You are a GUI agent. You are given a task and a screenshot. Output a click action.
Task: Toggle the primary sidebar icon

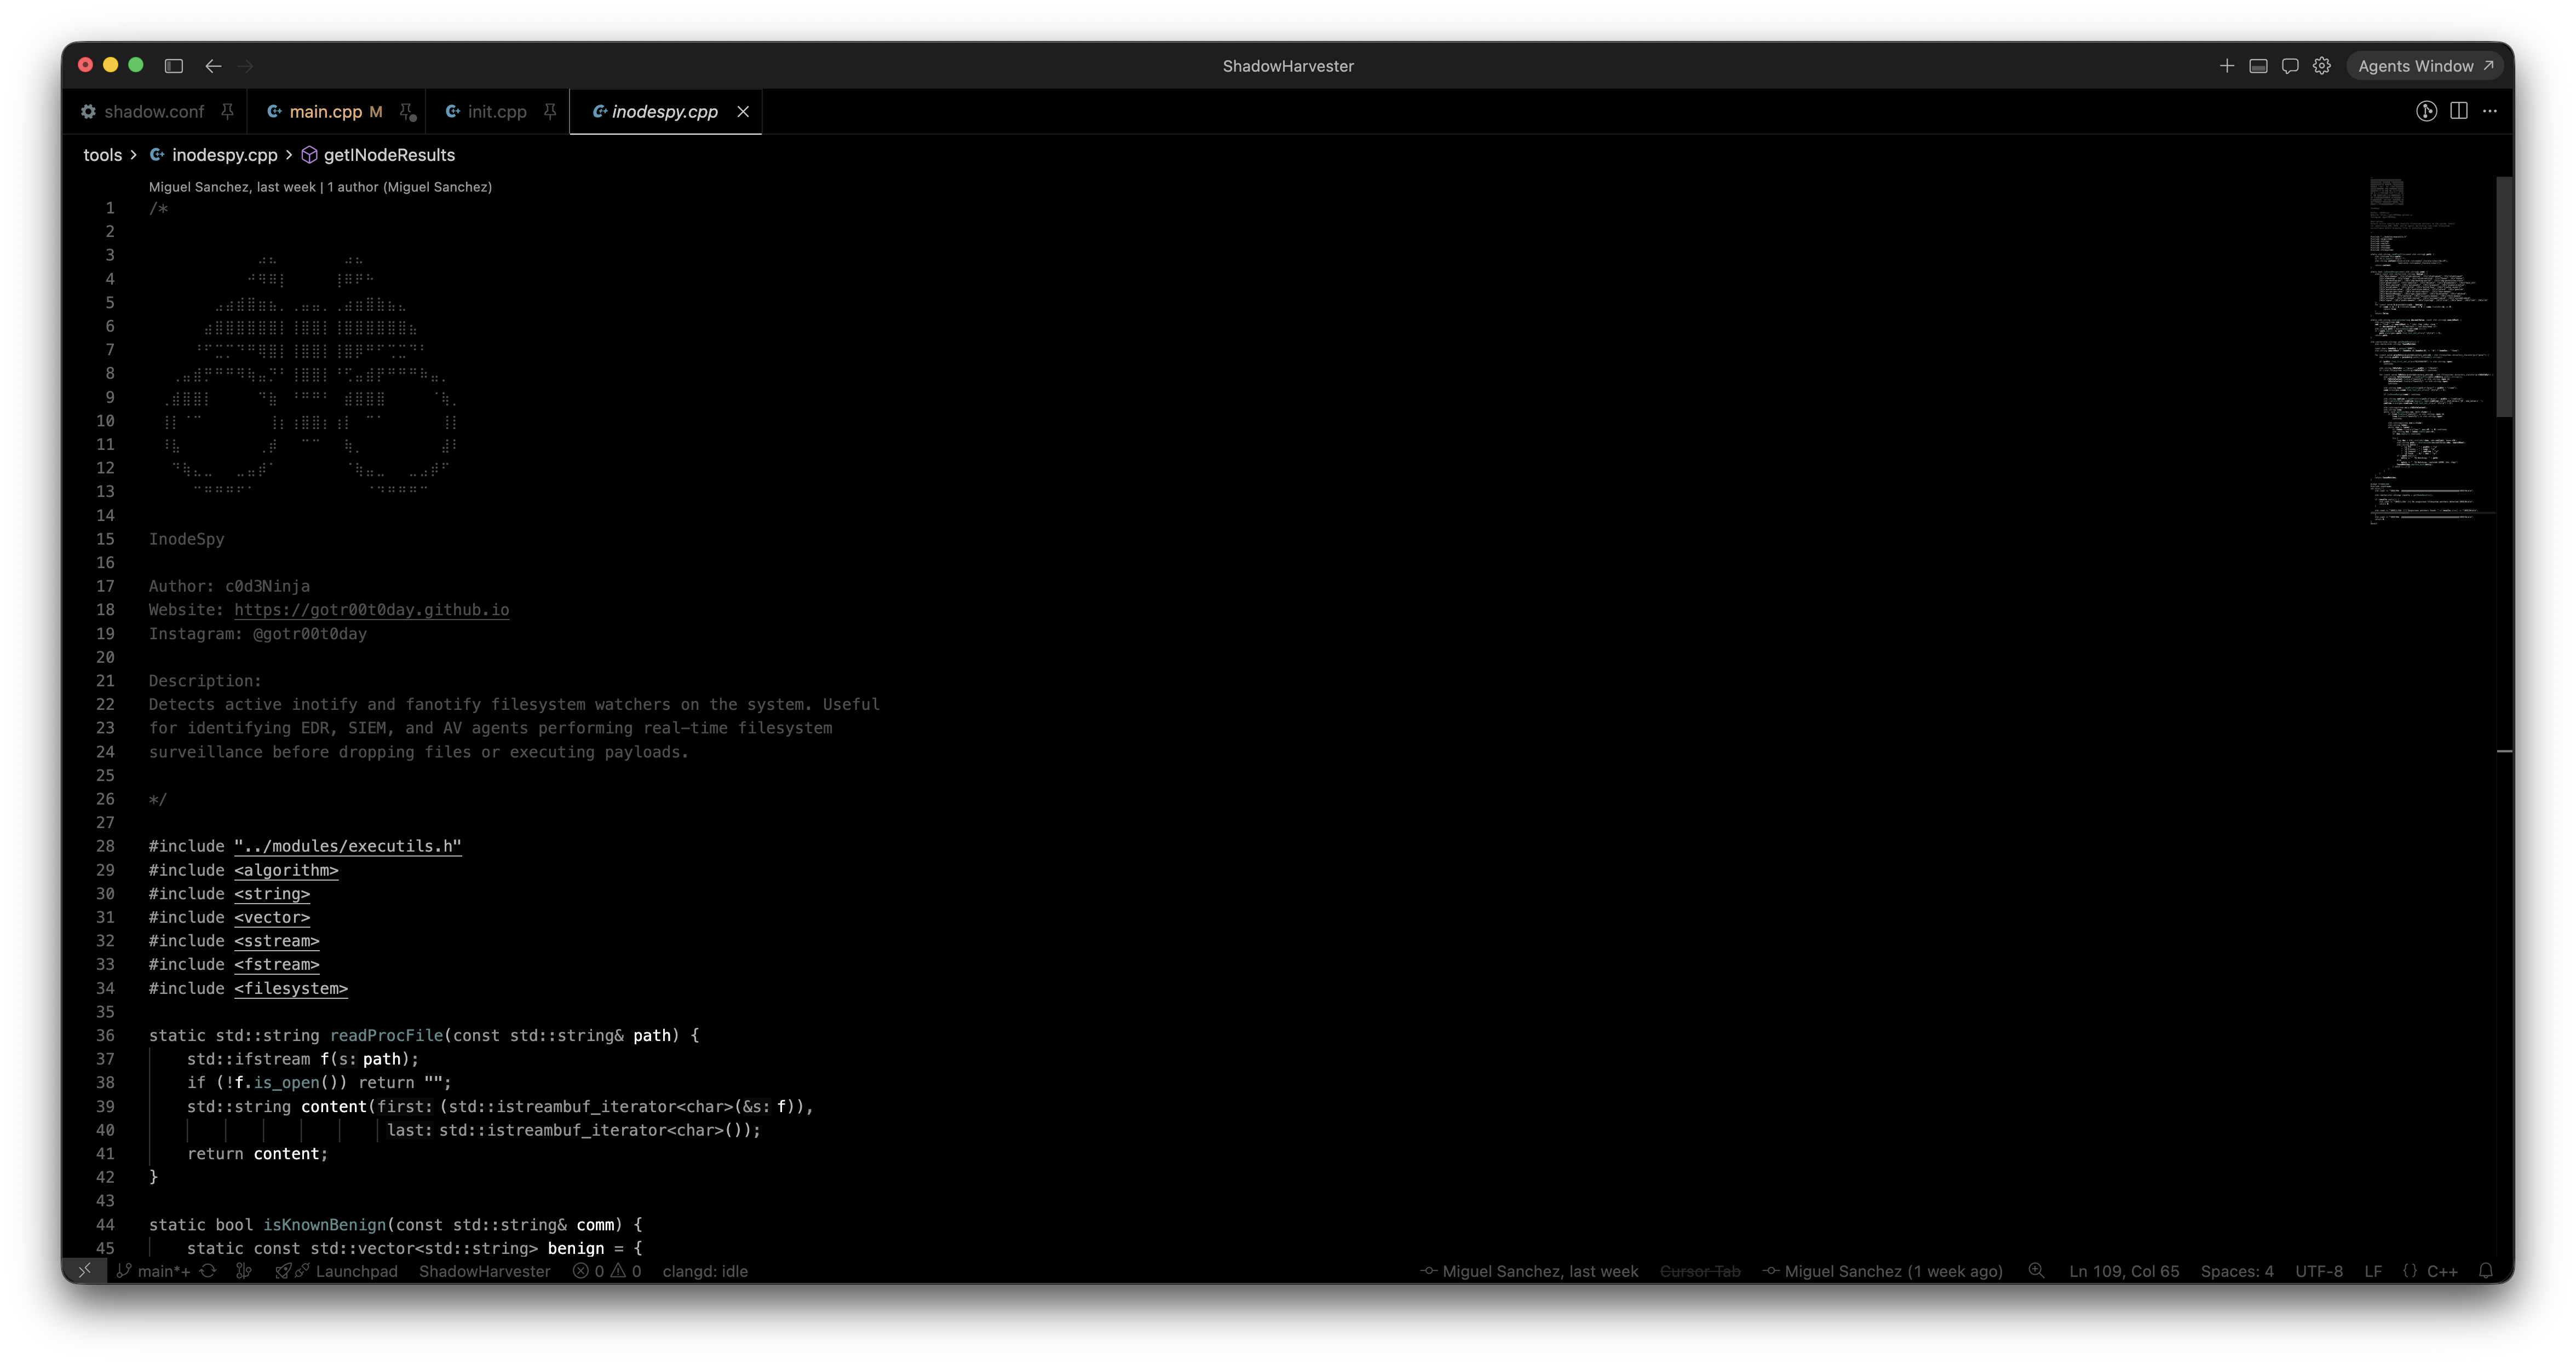174,66
